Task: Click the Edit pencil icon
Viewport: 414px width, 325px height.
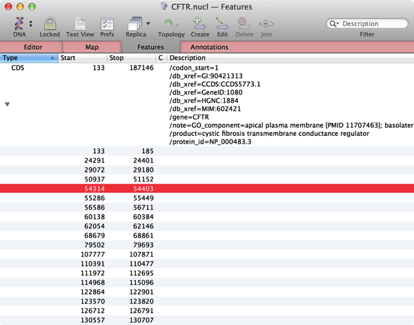Action: click(x=222, y=23)
